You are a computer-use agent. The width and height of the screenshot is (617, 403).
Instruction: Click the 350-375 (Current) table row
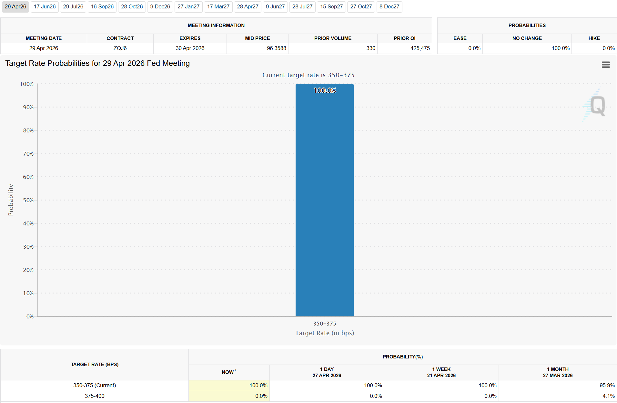pyautogui.click(x=95, y=385)
